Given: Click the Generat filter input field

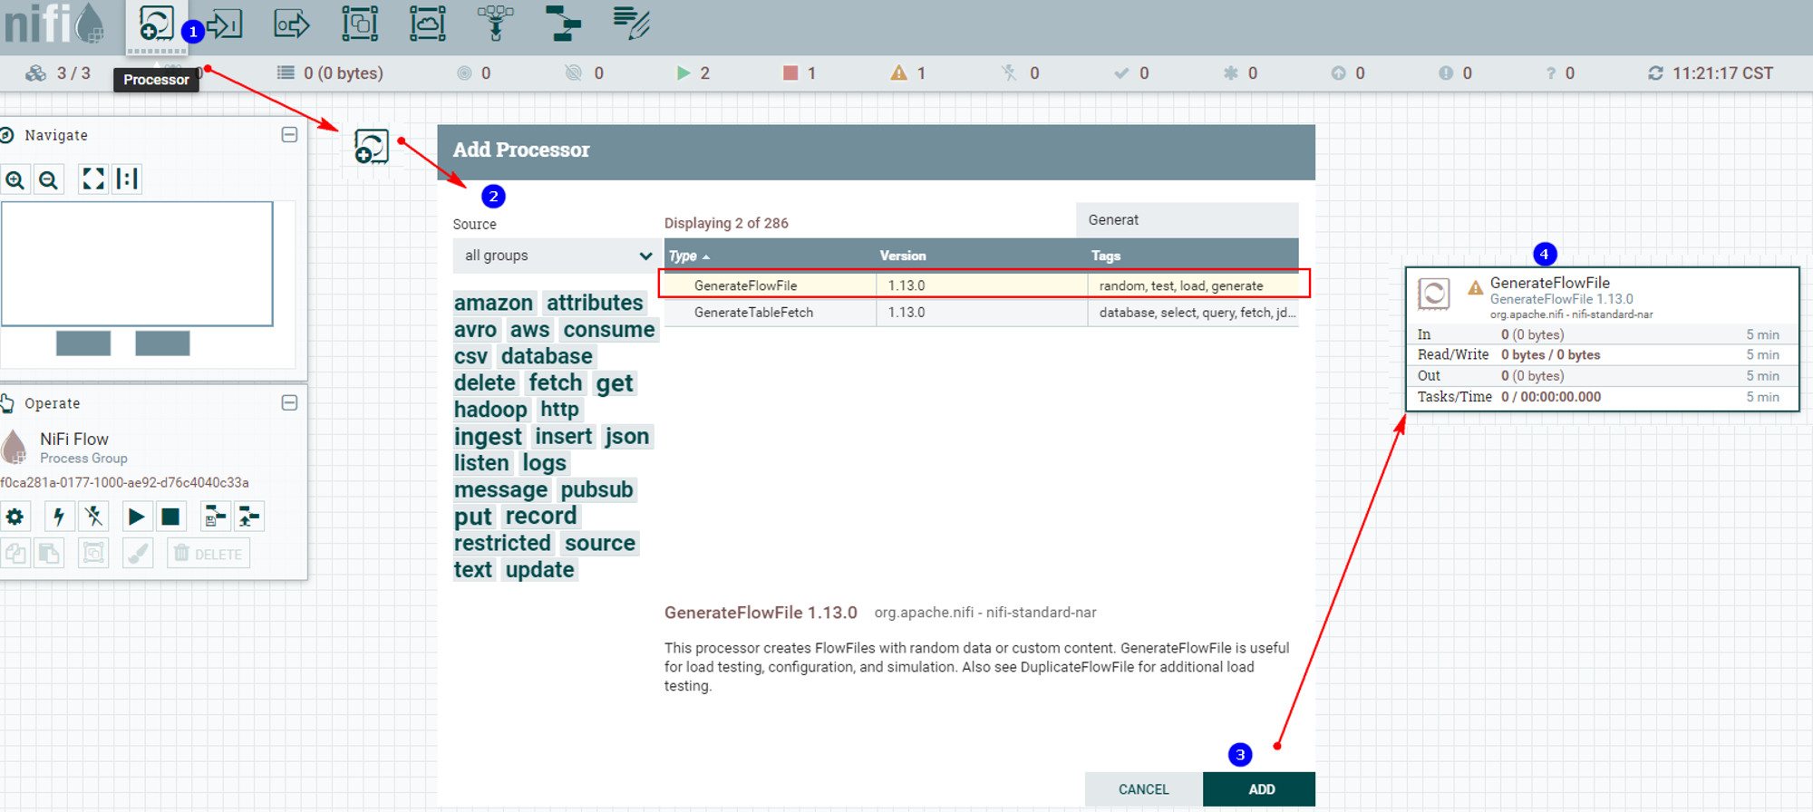Looking at the screenshot, I should pyautogui.click(x=1187, y=220).
